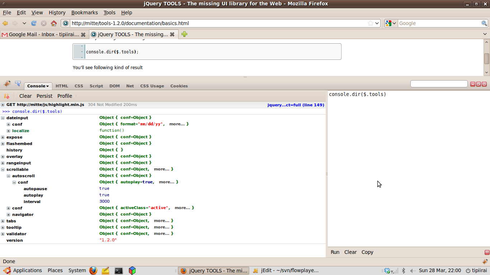490x275 pixels.
Task: Open the Home page icon
Action: tap(54, 23)
